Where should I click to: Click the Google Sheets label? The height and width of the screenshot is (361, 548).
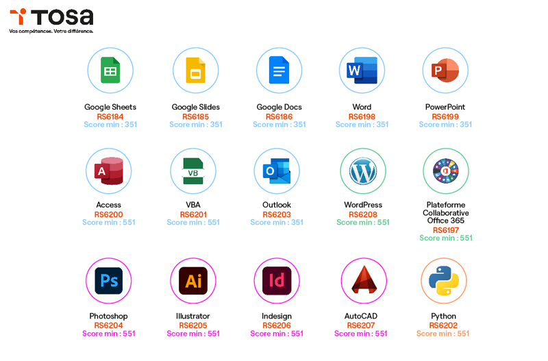(110, 108)
